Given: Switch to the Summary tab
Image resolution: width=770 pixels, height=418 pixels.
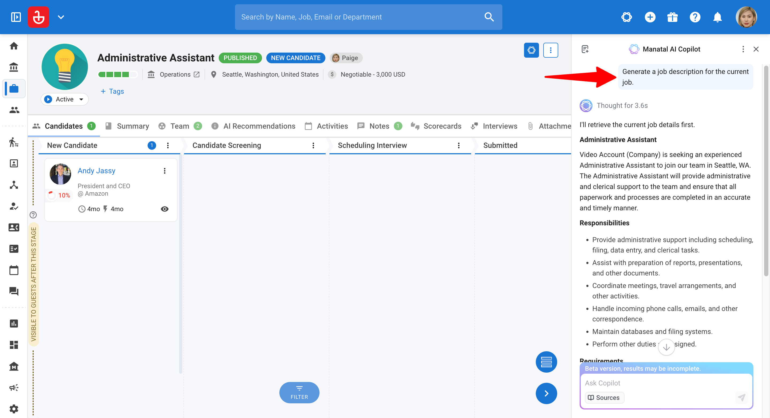Looking at the screenshot, I should point(127,126).
